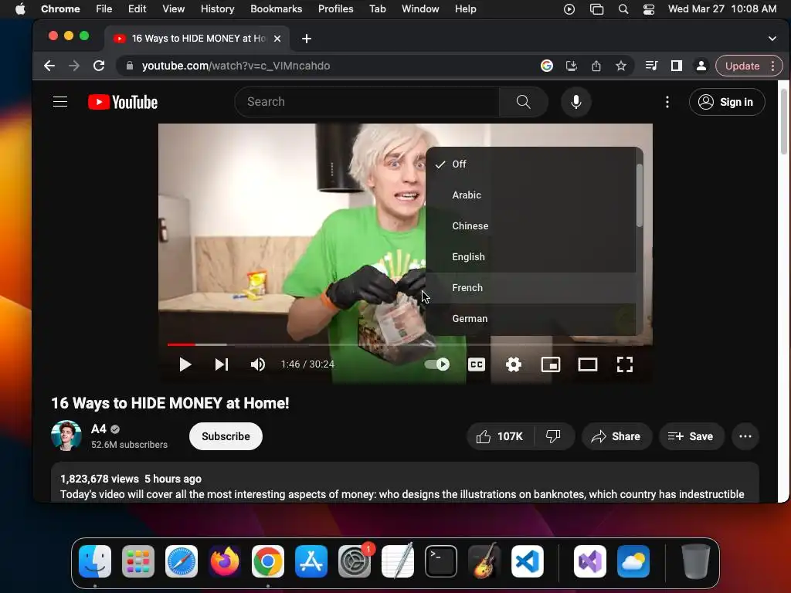Skip to next video

pos(222,364)
